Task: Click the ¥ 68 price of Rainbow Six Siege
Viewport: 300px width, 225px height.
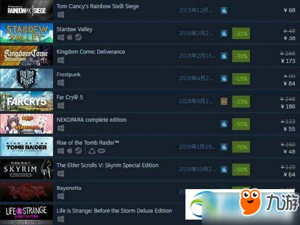Action: pos(290,10)
